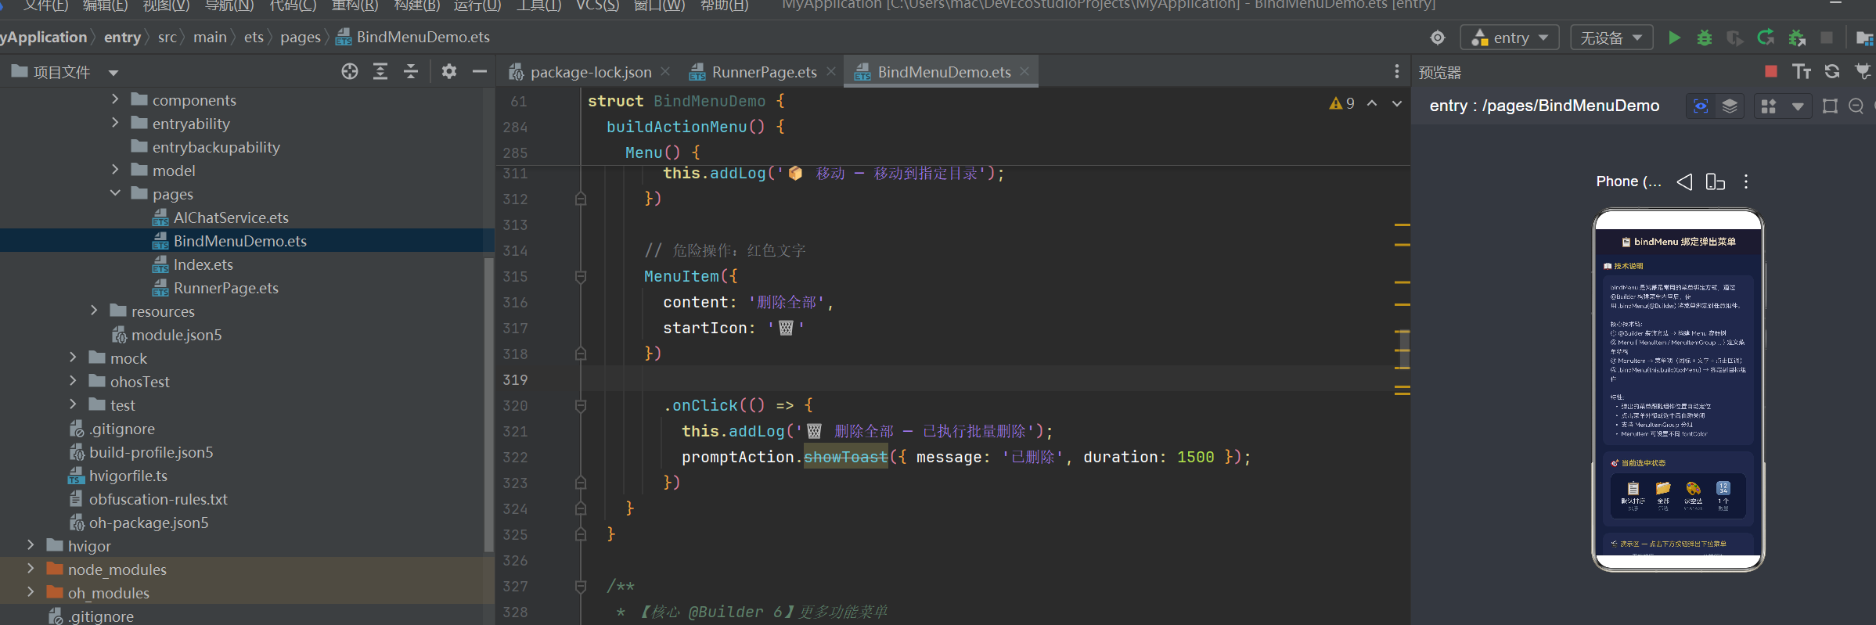Screen dimensions: 1876x625
Task: Open hvigorfile.ts in the project tree
Action: [128, 476]
